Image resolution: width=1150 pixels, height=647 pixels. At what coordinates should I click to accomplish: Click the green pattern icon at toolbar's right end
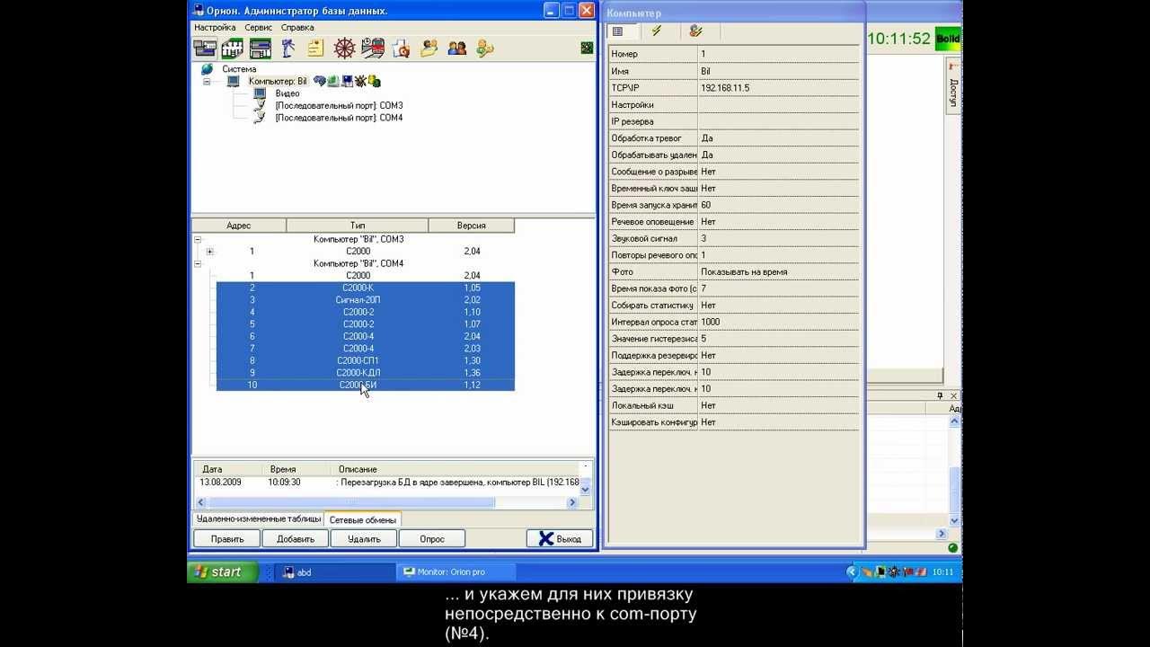pyautogui.click(x=587, y=48)
